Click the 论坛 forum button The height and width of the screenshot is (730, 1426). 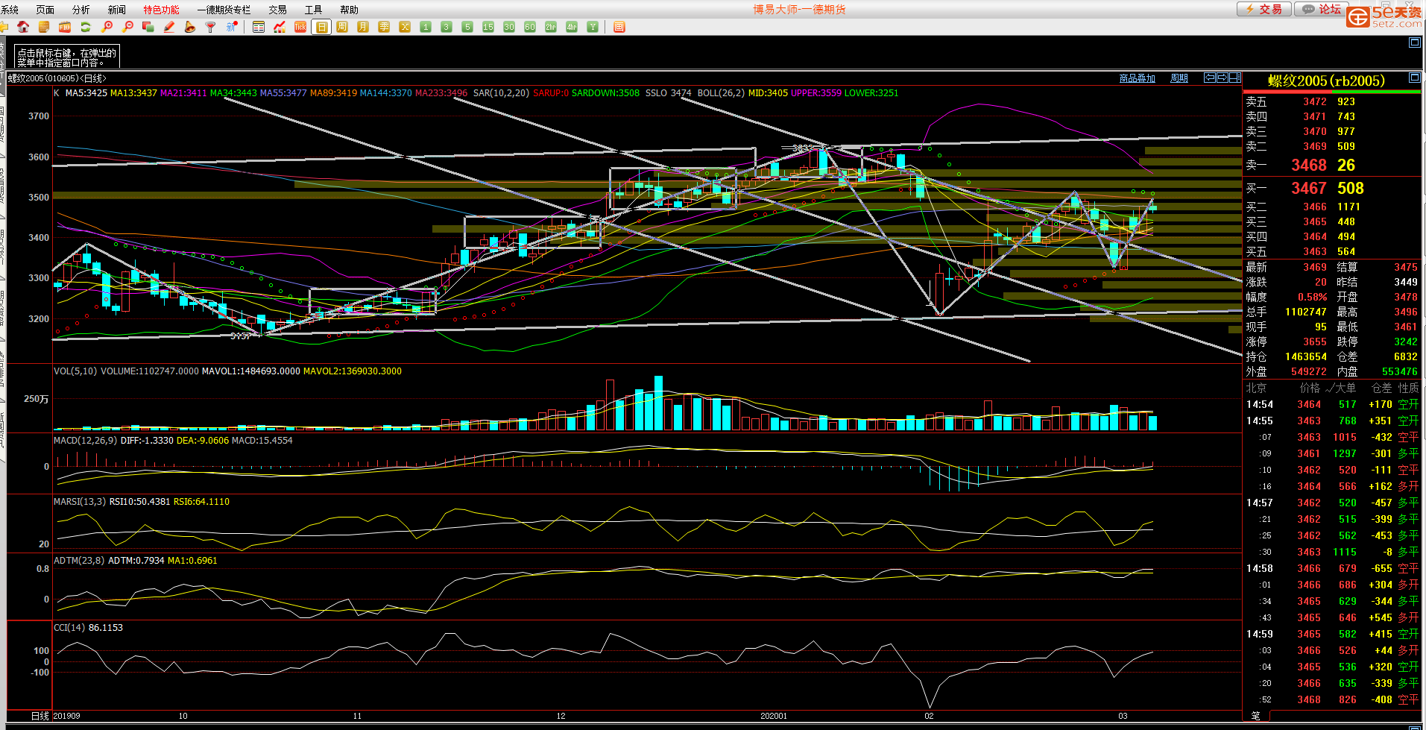pyautogui.click(x=1321, y=9)
